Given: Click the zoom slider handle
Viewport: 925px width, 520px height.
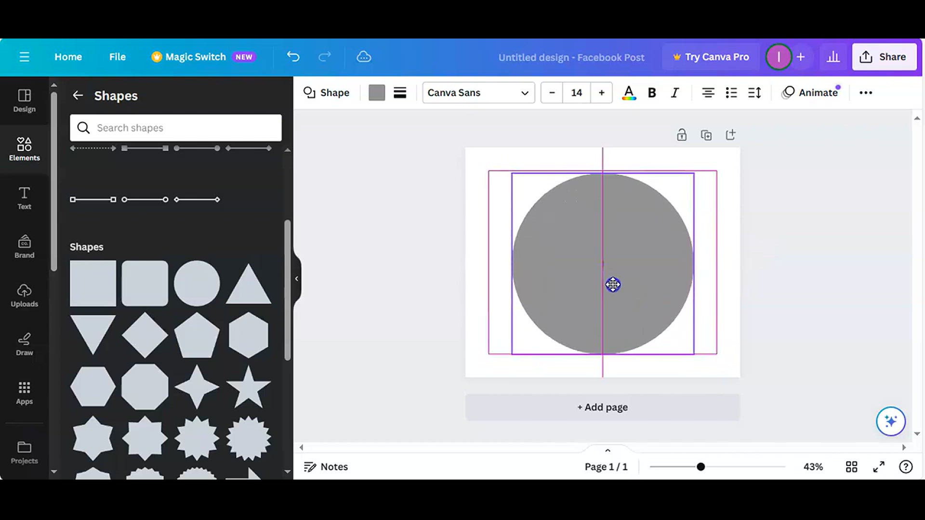Looking at the screenshot, I should (700, 467).
